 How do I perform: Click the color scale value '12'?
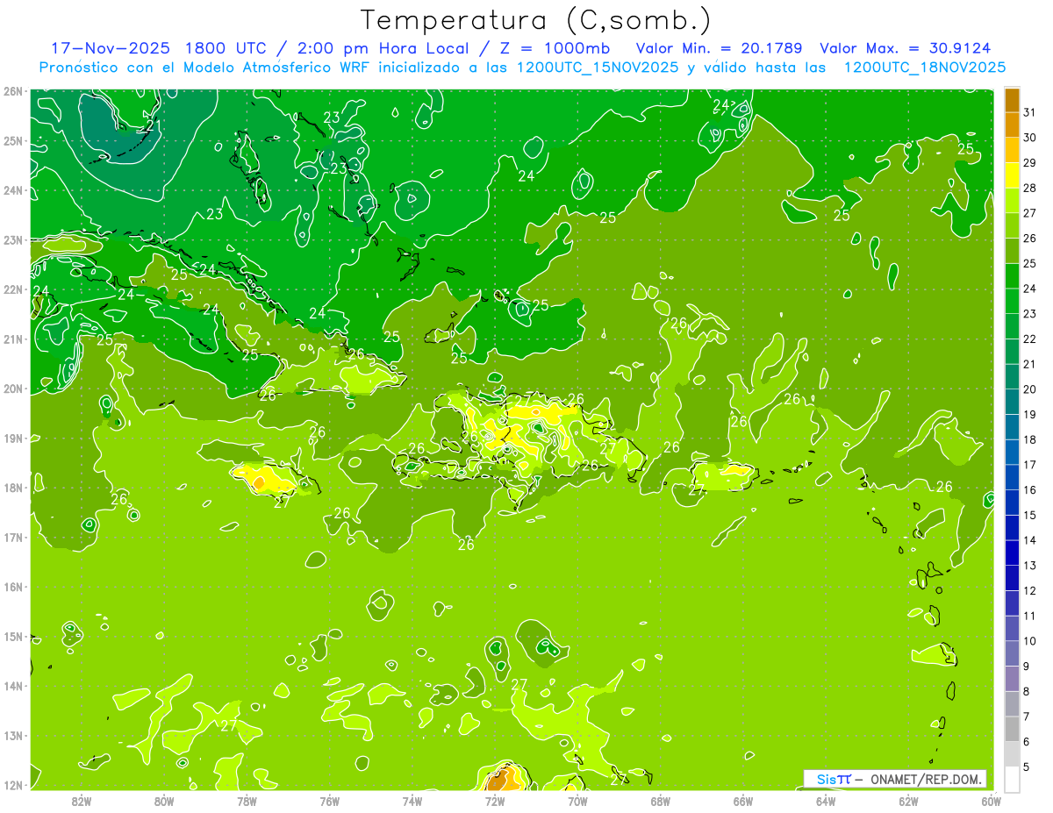point(1029,589)
